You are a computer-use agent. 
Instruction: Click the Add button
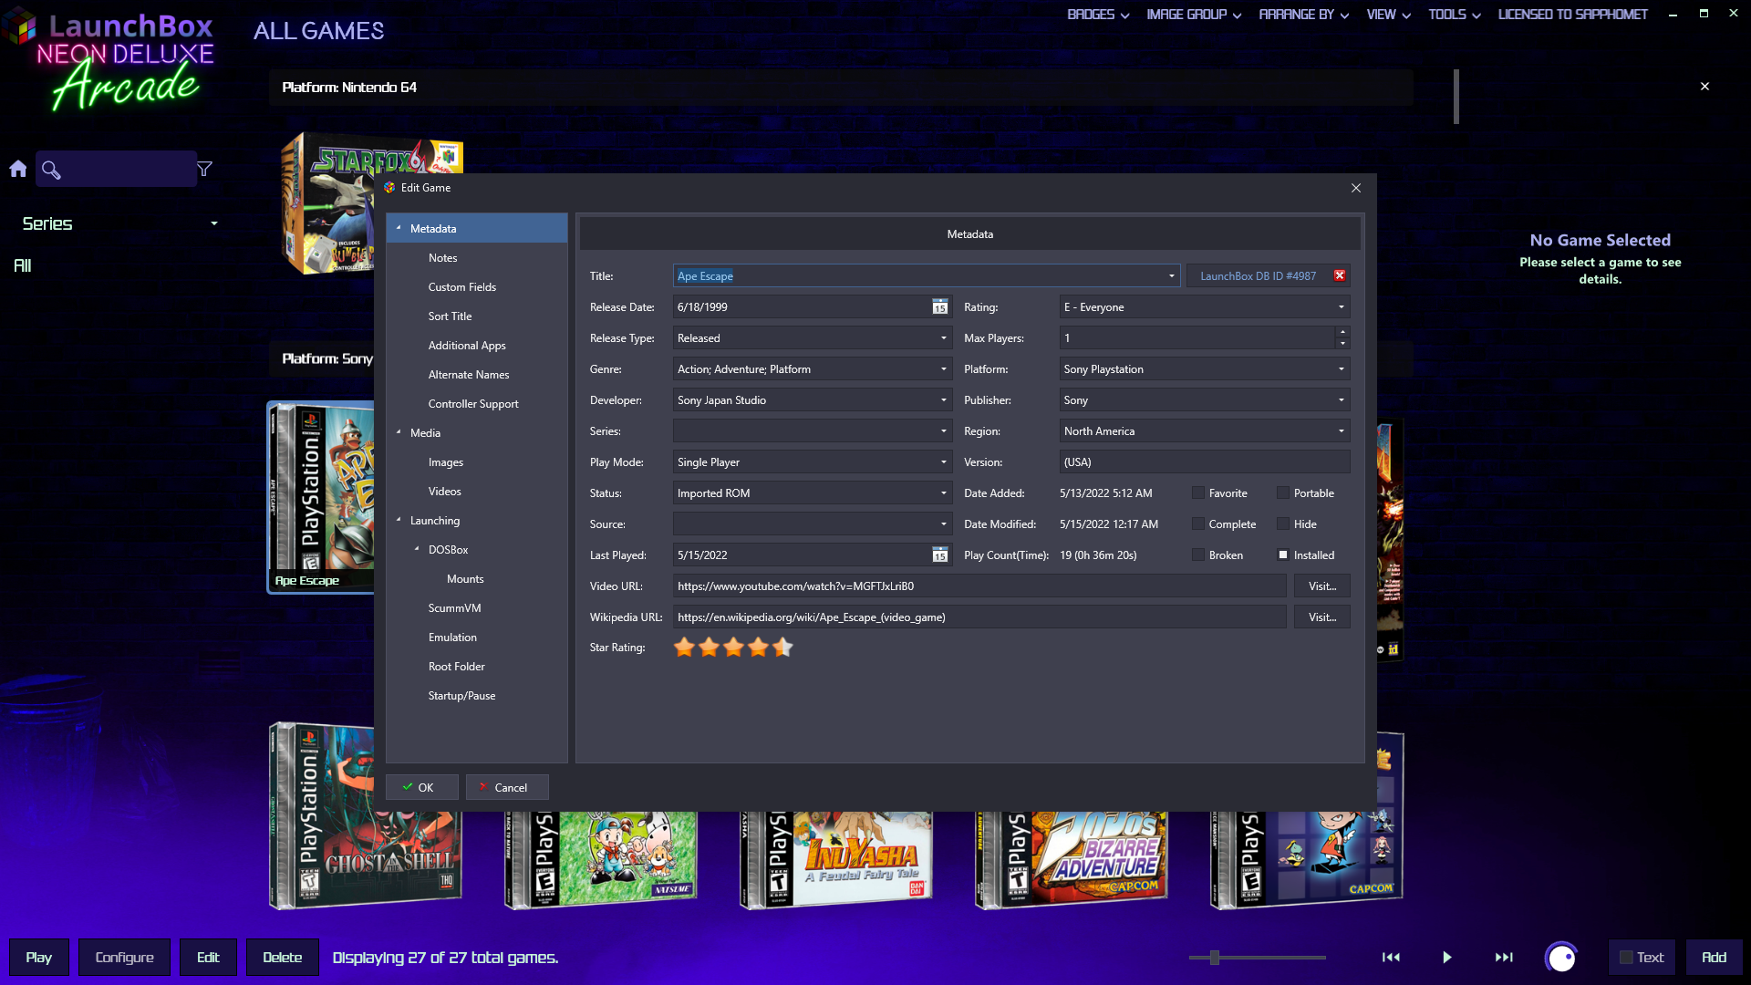pos(1714,958)
